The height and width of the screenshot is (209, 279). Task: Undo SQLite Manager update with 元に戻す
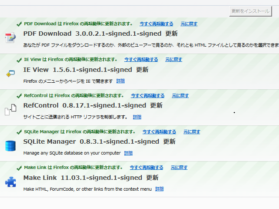click(192, 132)
